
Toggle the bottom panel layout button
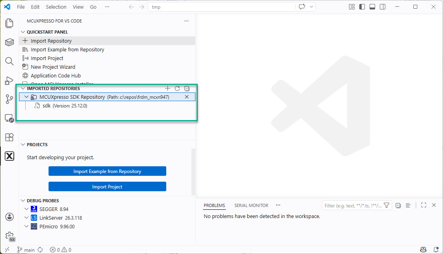pyautogui.click(x=372, y=7)
